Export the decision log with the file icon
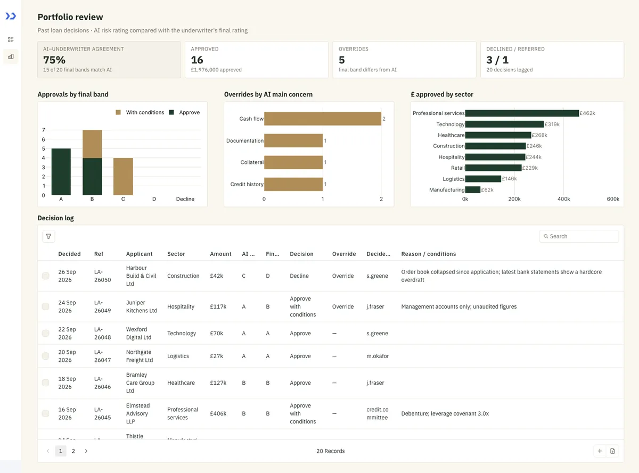Screen dimensions: 639x473 click(x=612, y=451)
